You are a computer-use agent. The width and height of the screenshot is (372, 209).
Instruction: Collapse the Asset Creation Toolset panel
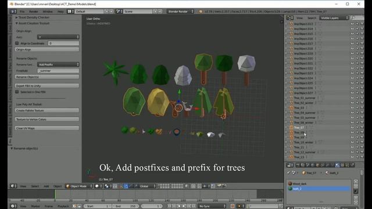pos(17,23)
